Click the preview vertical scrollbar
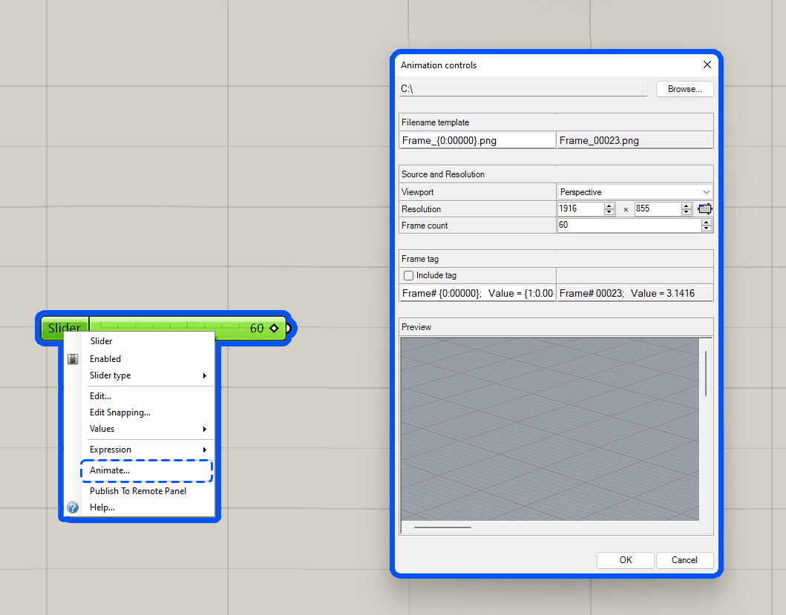 pos(705,373)
